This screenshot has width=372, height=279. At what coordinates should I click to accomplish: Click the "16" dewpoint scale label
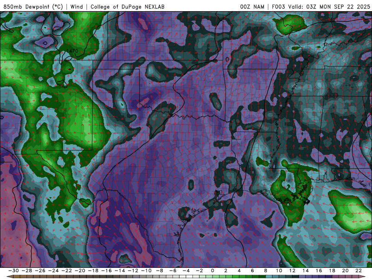click(319, 271)
